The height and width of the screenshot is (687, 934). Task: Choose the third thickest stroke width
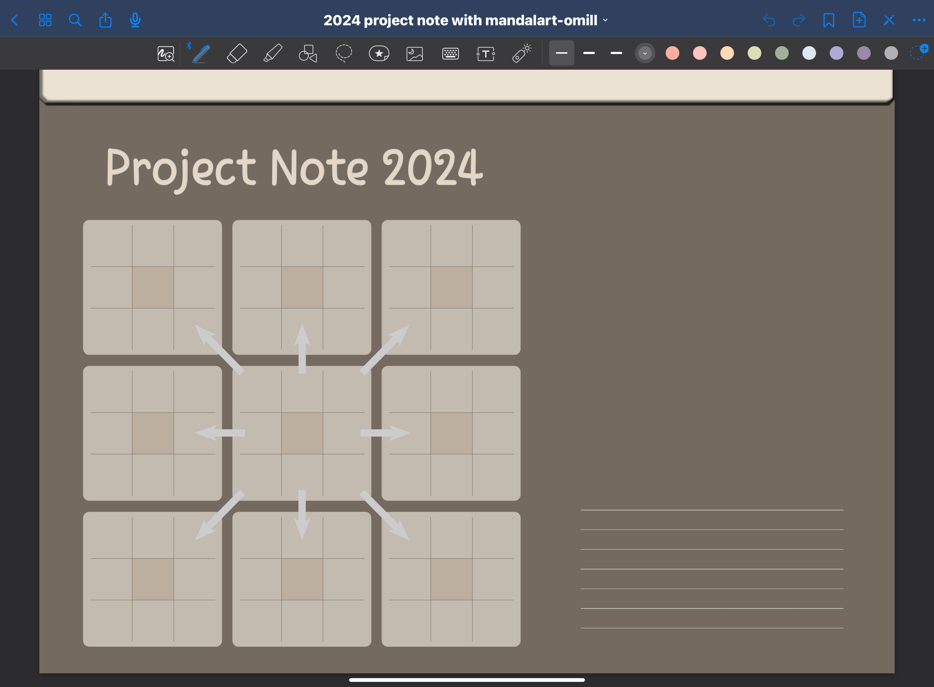(616, 53)
